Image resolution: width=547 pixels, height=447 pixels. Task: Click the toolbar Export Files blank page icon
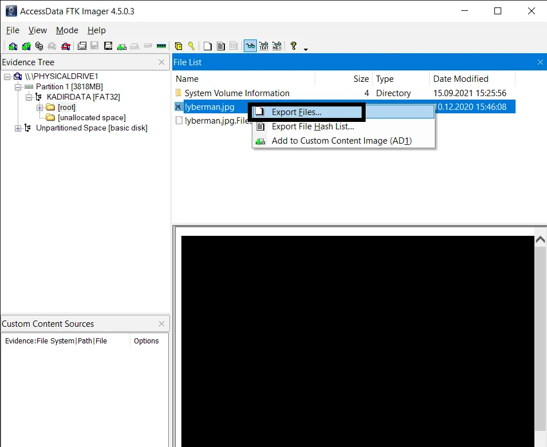click(x=208, y=46)
